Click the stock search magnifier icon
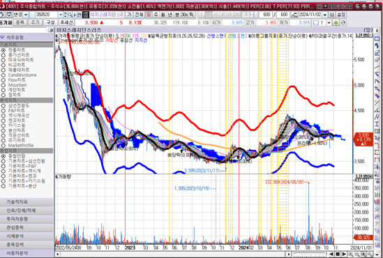 pyautogui.click(x=70, y=15)
